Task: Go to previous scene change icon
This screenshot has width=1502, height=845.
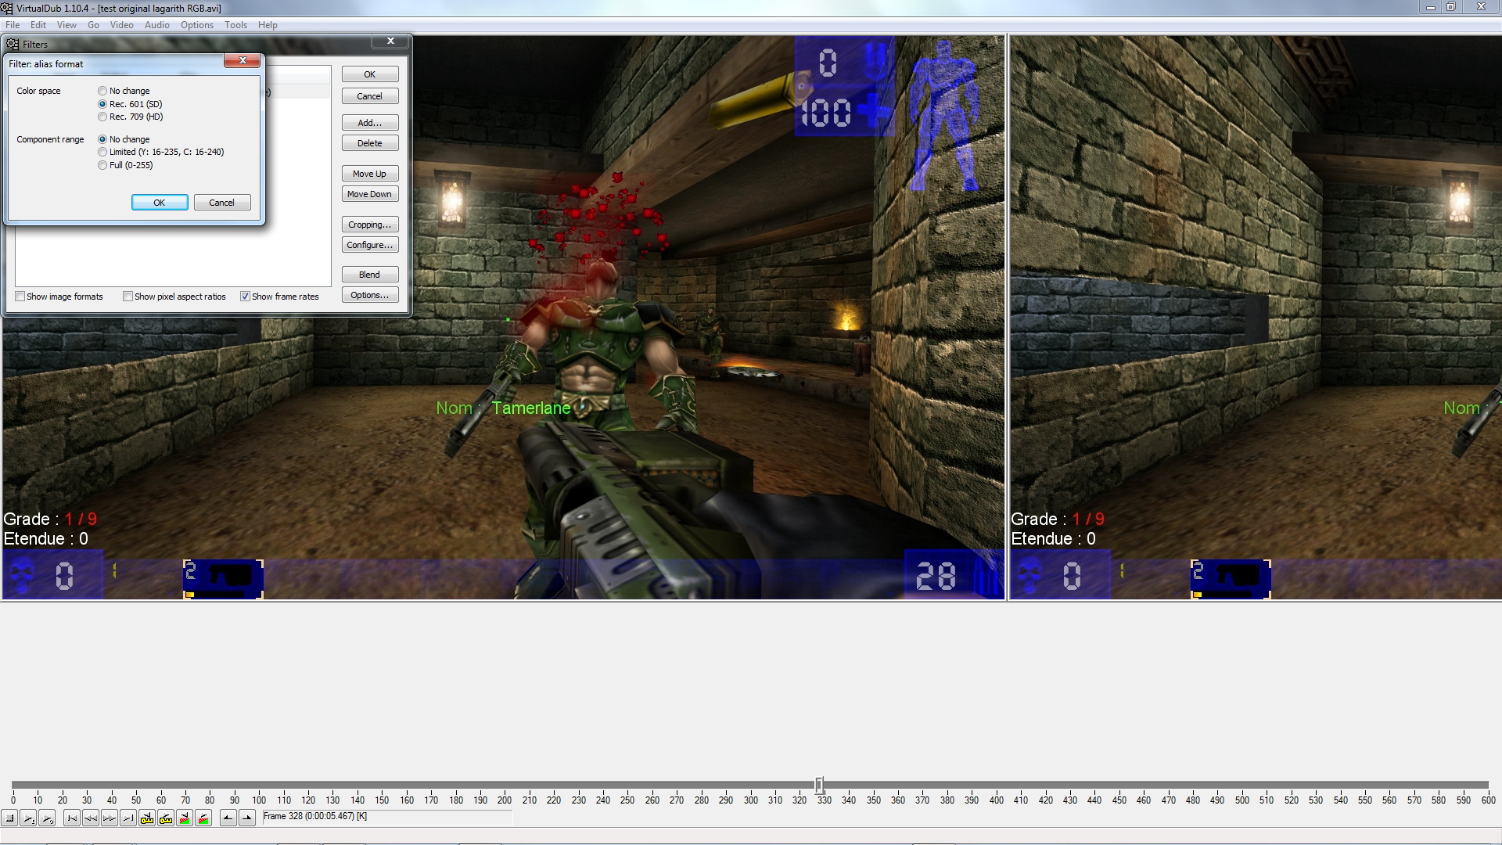Action: [x=185, y=818]
